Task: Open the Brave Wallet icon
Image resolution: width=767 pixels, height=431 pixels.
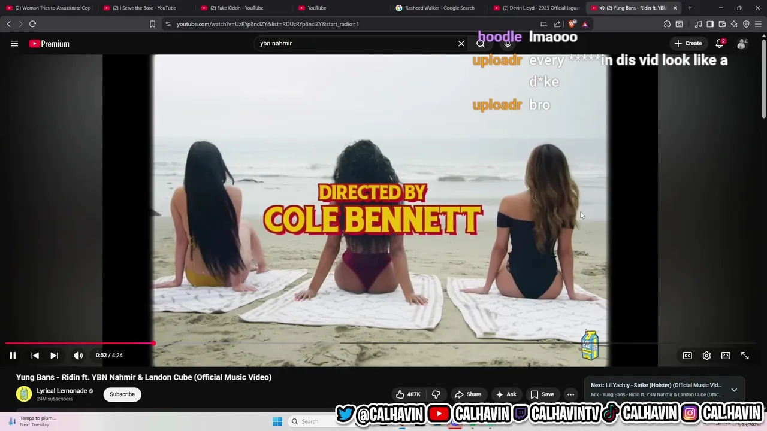Action: [x=722, y=24]
